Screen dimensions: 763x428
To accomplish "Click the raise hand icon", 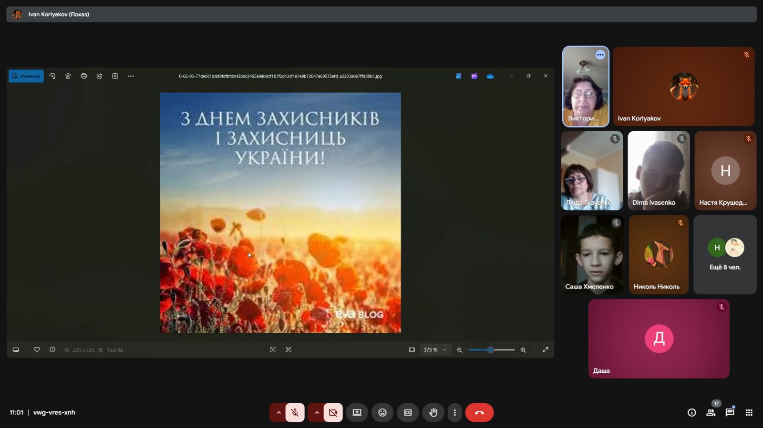I will coord(433,412).
